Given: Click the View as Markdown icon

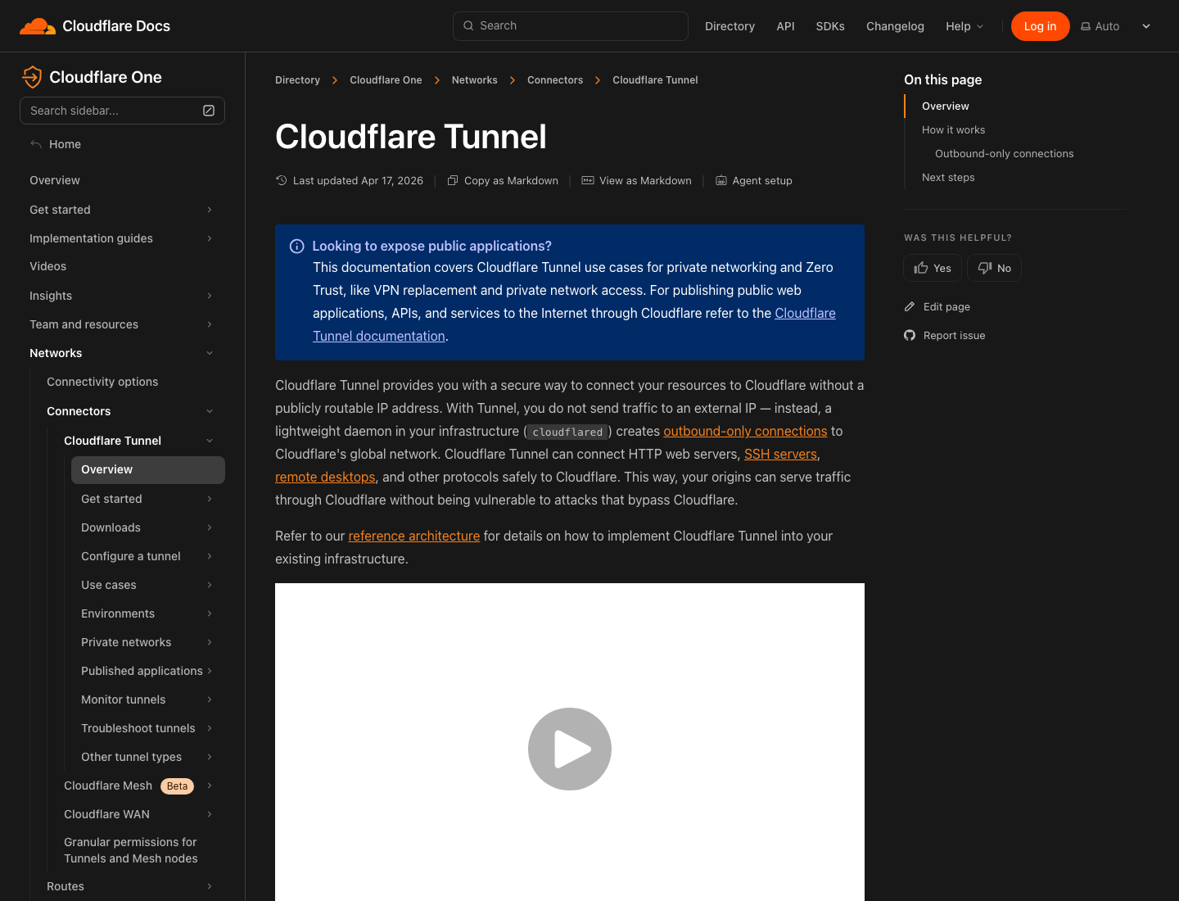Looking at the screenshot, I should (588, 180).
